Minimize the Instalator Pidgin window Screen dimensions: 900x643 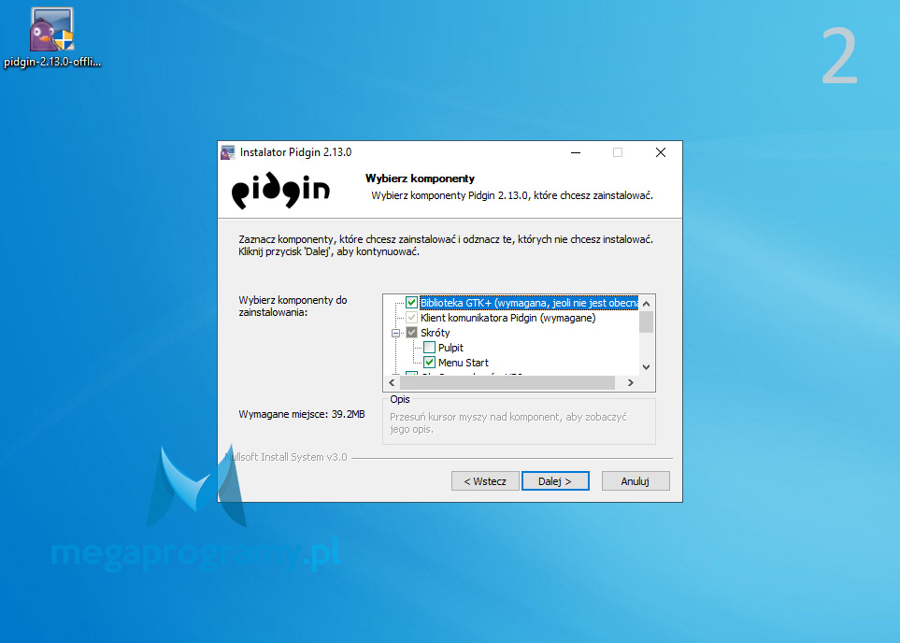pos(576,152)
